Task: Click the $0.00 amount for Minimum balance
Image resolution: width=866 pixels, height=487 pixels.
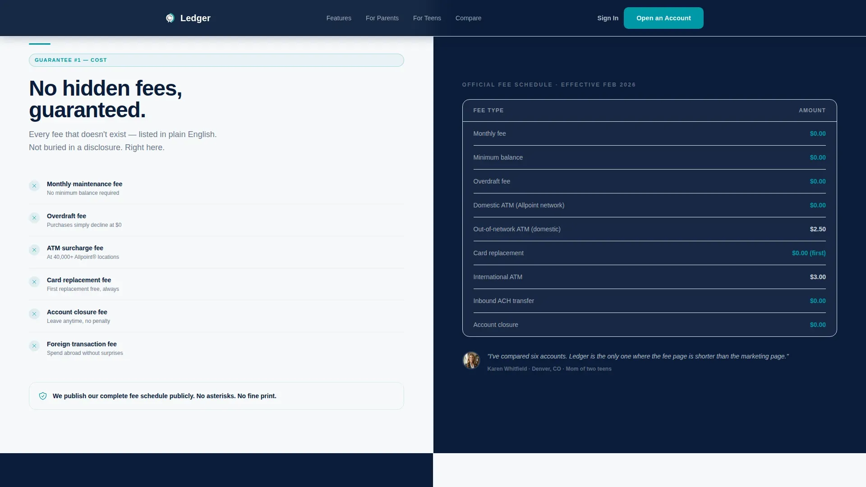Action: pos(818,157)
